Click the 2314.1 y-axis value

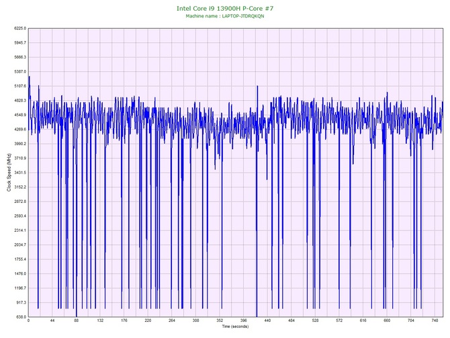coord(20,230)
